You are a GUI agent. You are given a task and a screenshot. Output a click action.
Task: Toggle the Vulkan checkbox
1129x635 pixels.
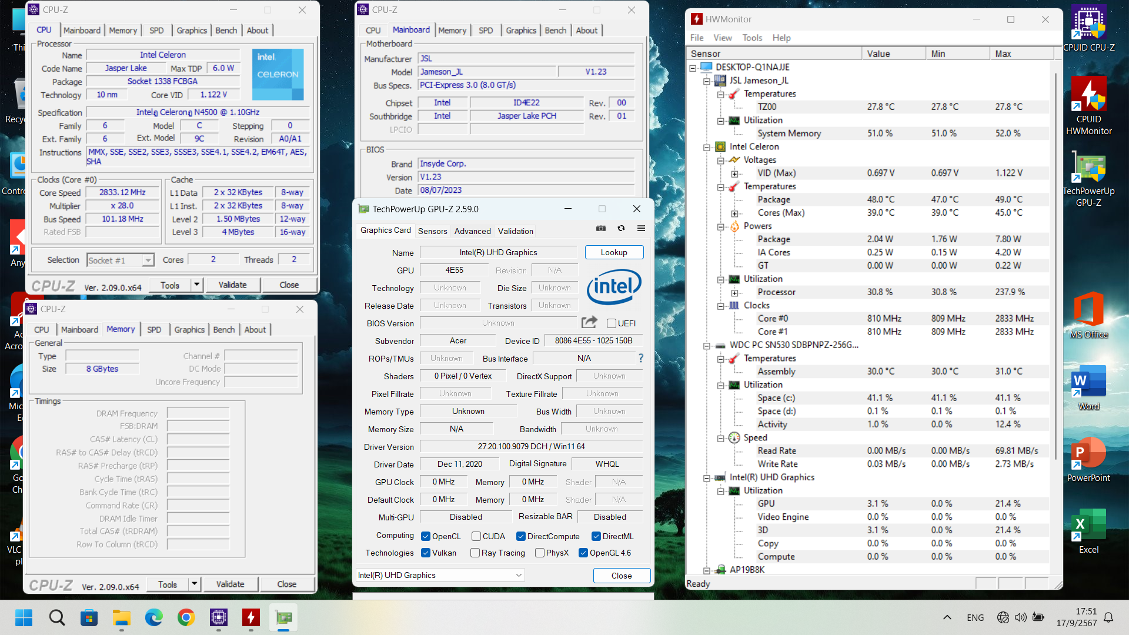426,553
